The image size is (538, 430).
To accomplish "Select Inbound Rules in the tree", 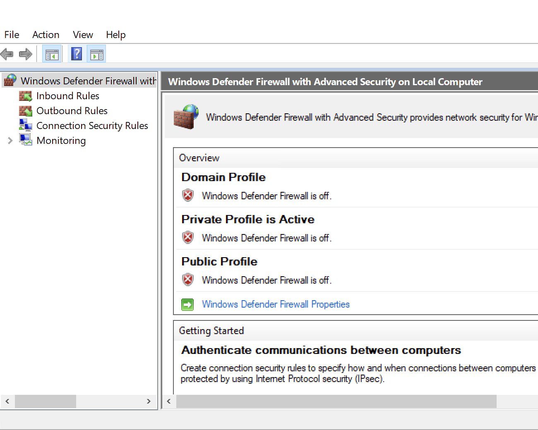I will (68, 96).
